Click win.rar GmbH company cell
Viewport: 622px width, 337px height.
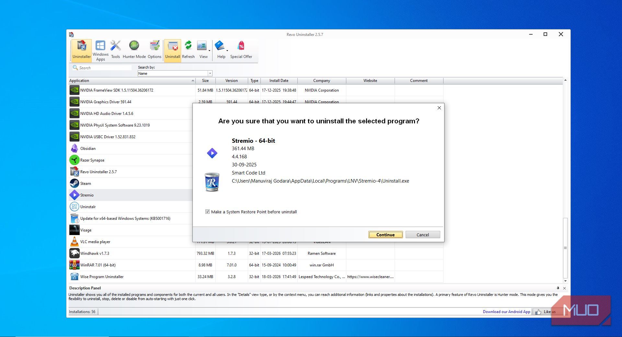[x=322, y=265]
